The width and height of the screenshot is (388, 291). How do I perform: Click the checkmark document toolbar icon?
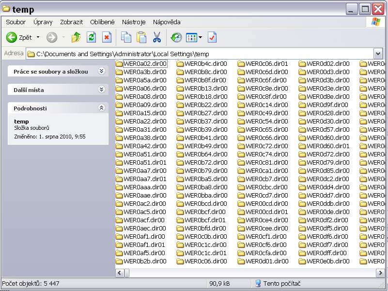[x=212, y=37]
